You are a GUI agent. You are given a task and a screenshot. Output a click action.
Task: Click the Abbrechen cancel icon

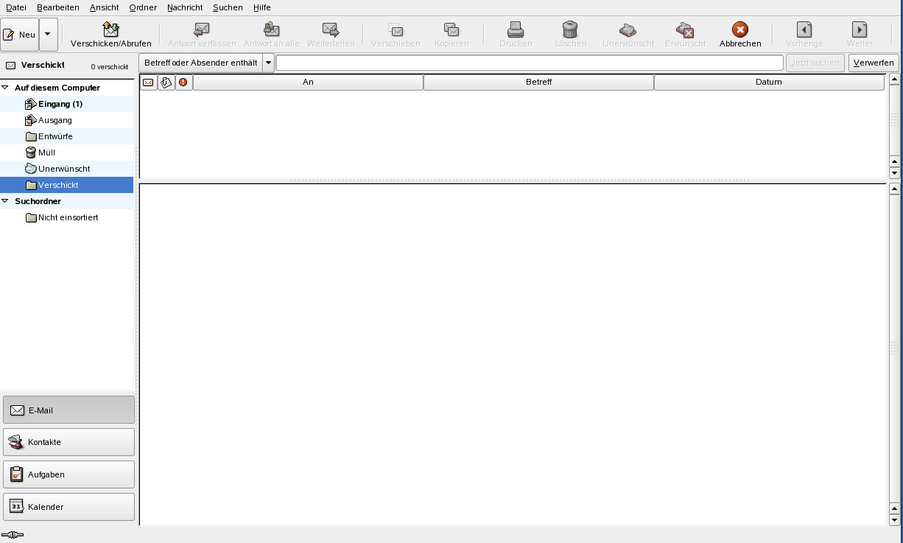(739, 29)
